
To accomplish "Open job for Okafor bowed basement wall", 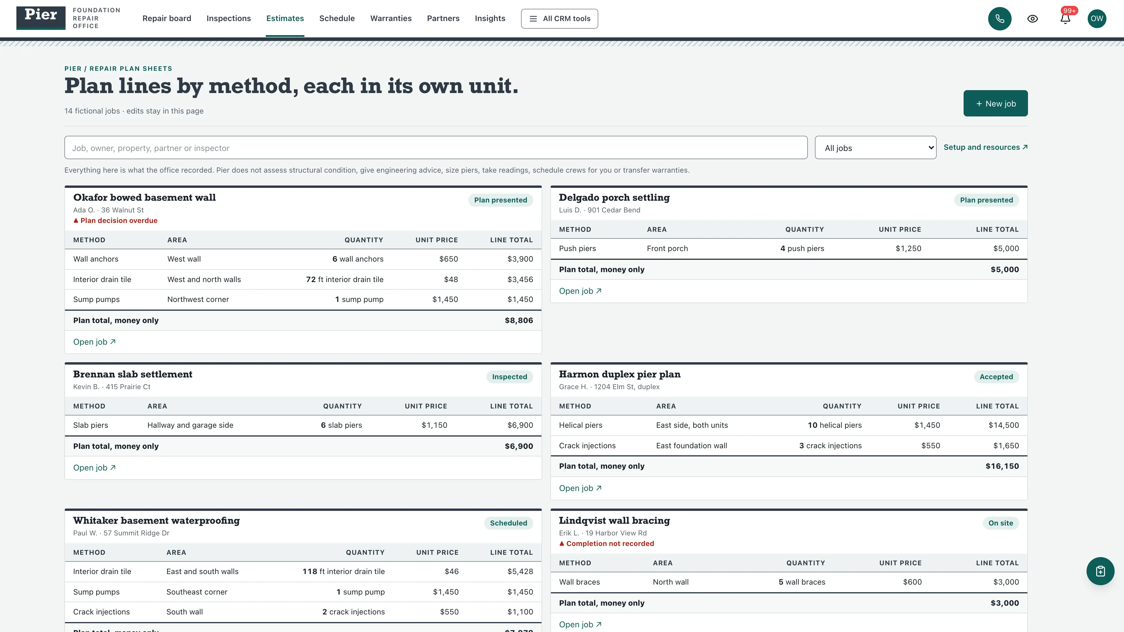I will point(94,342).
